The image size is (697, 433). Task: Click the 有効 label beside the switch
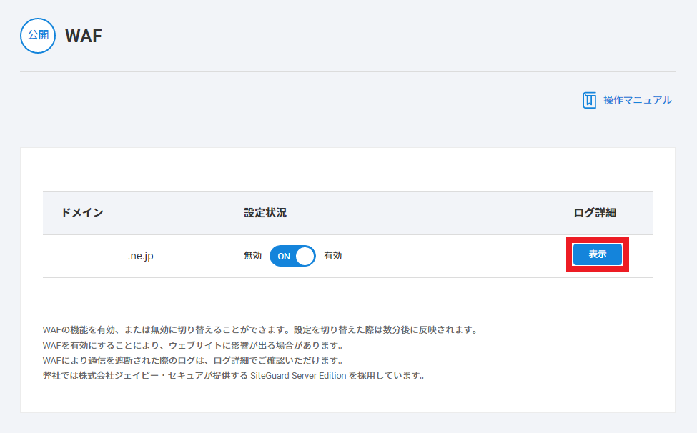click(332, 256)
